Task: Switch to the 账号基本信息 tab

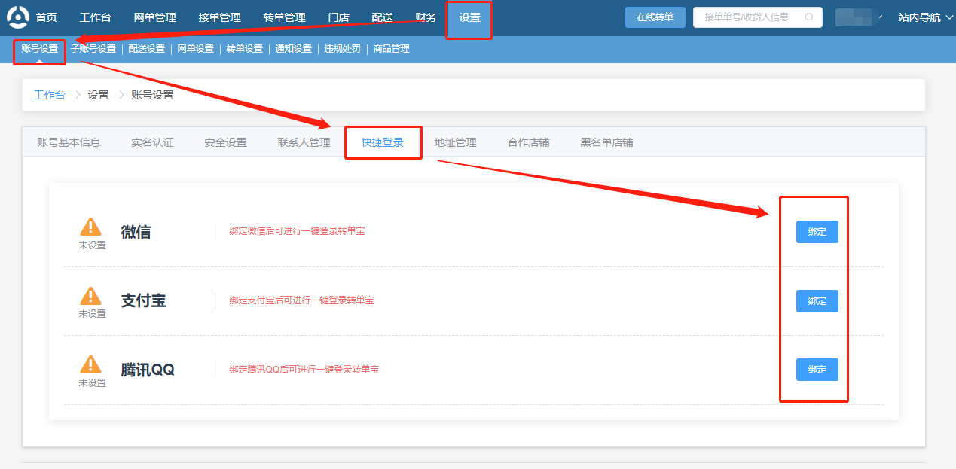Action: point(69,142)
